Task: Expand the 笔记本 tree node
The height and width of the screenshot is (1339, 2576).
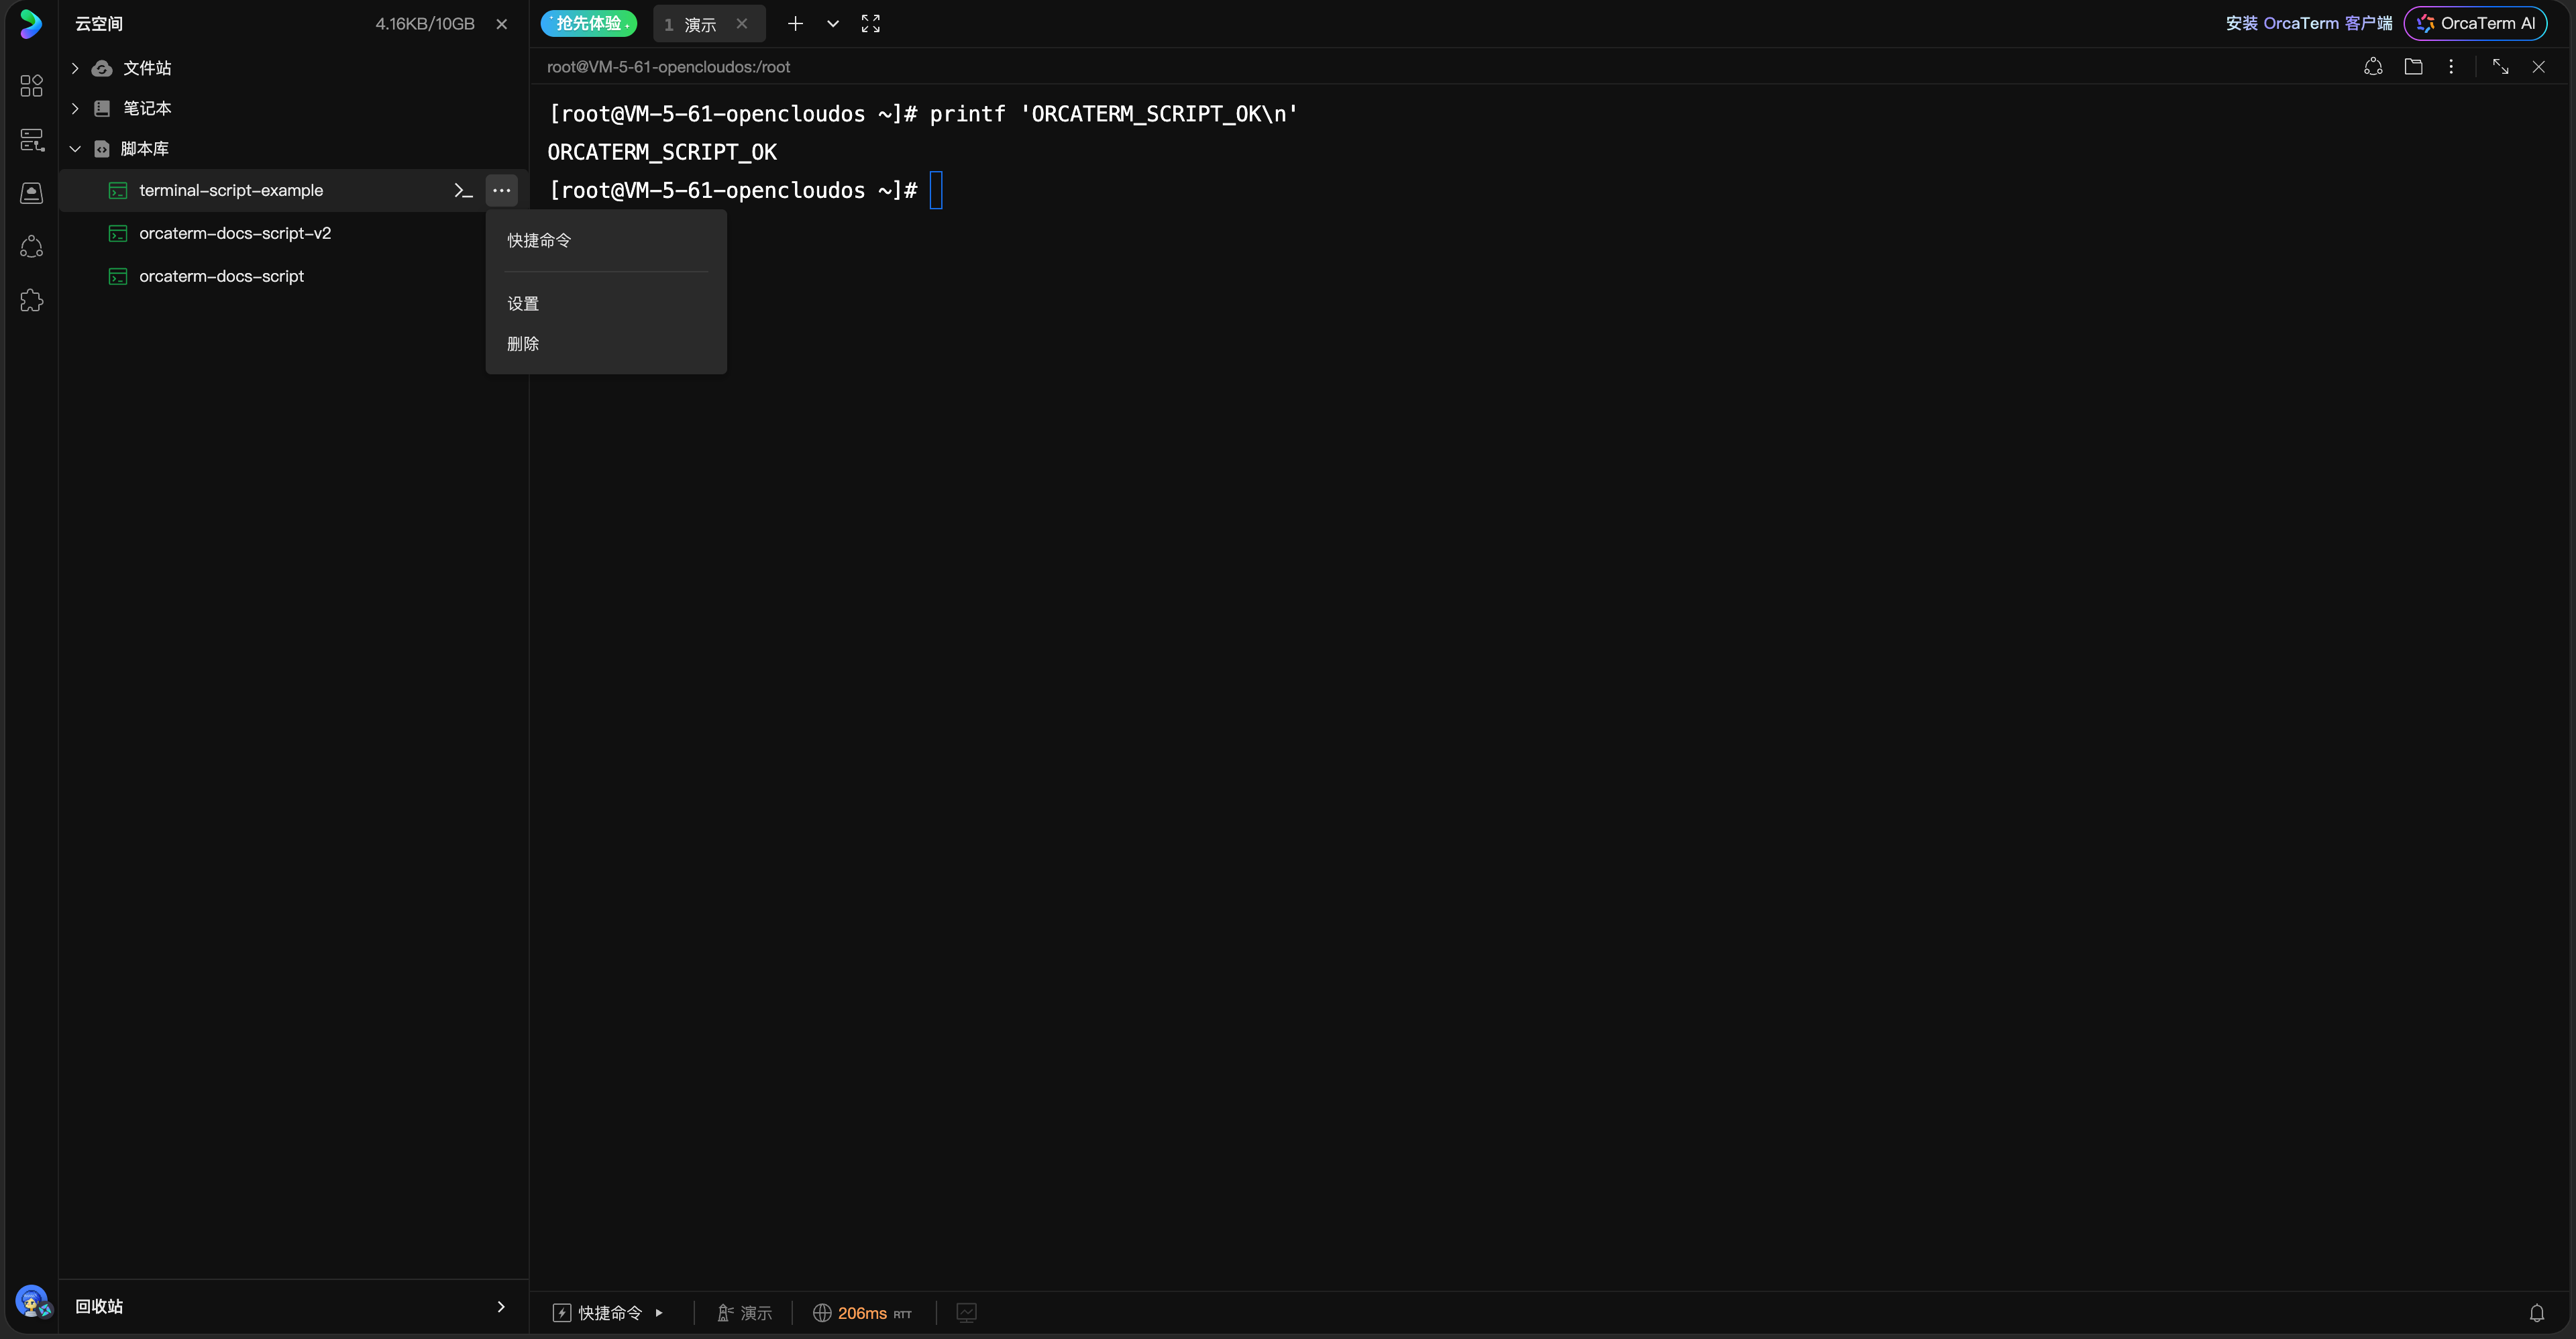Action: pyautogui.click(x=75, y=108)
